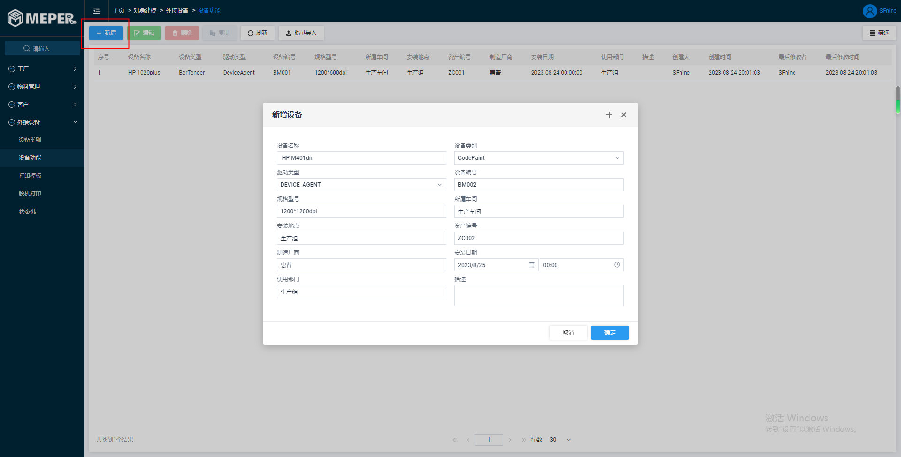Click the 编辑 edit button
Screen dimensions: 901x457
pos(144,33)
